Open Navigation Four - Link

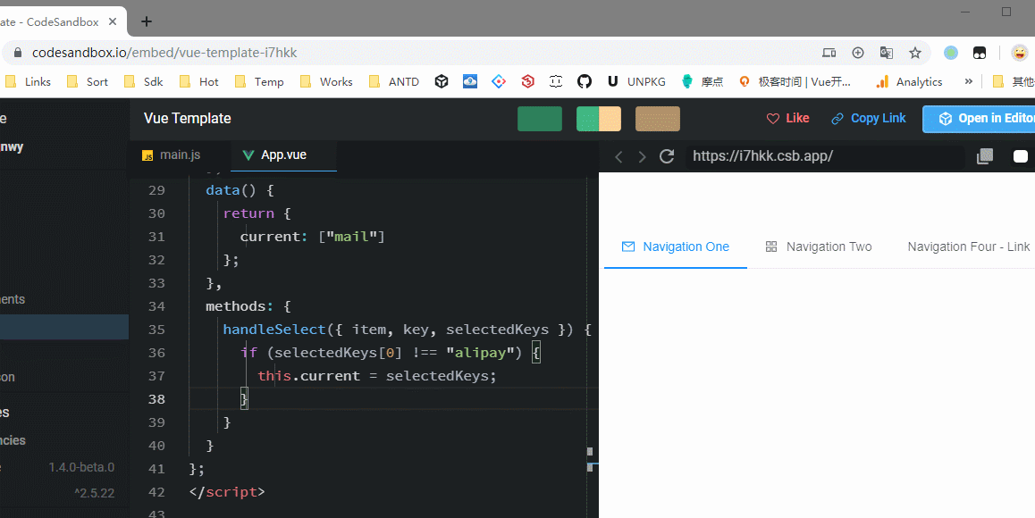point(968,246)
